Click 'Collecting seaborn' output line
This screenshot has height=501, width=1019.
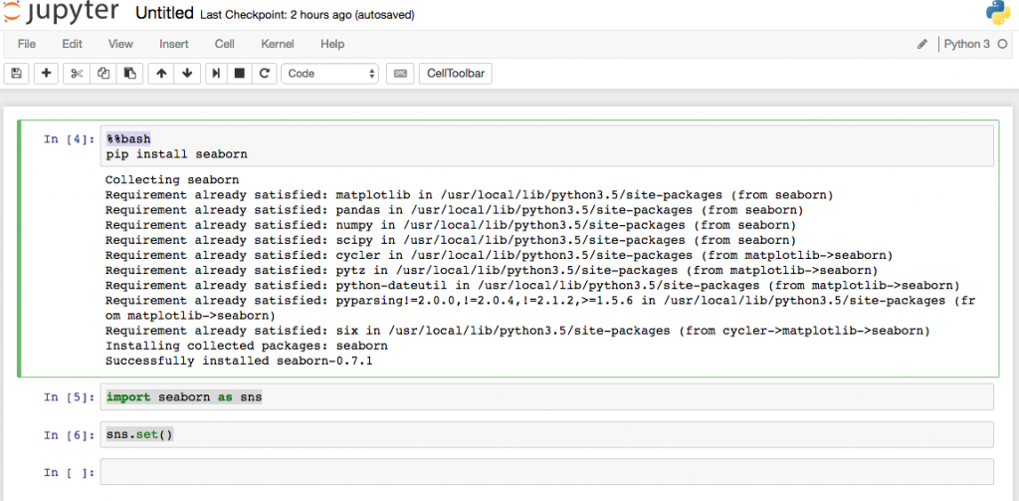(x=172, y=179)
